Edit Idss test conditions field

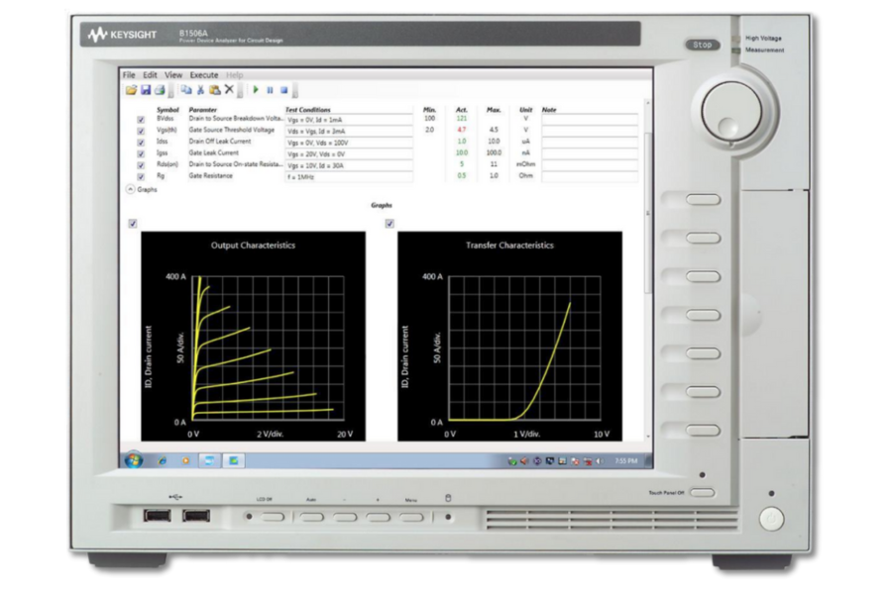point(349,143)
